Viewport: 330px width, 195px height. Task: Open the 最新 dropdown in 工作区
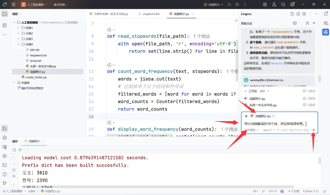(x=265, y=91)
